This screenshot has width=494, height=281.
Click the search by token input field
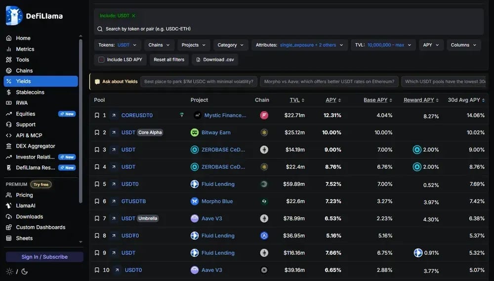coord(288,29)
